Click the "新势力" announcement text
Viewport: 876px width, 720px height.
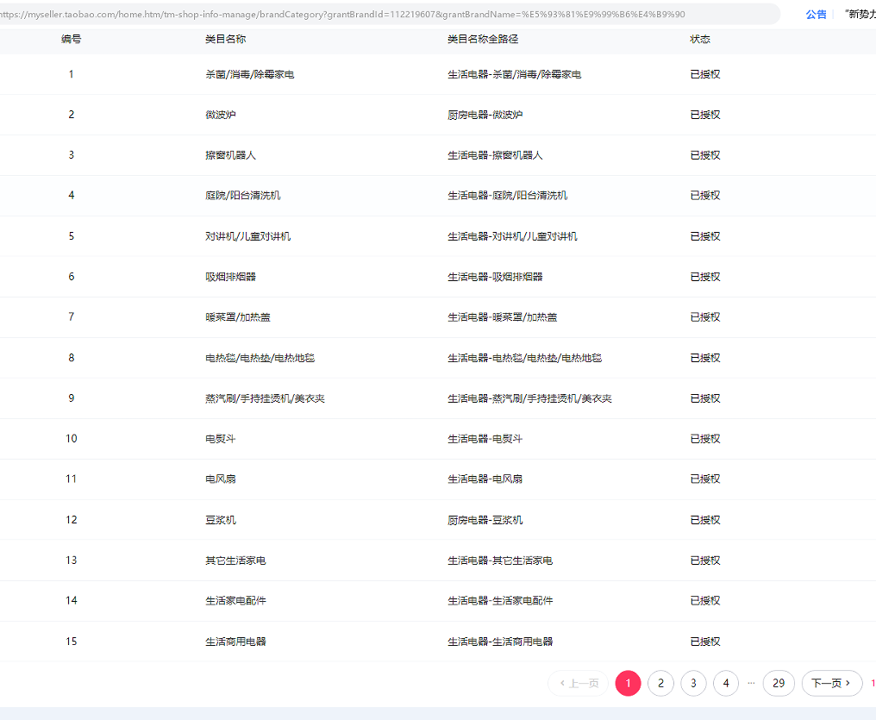[859, 15]
